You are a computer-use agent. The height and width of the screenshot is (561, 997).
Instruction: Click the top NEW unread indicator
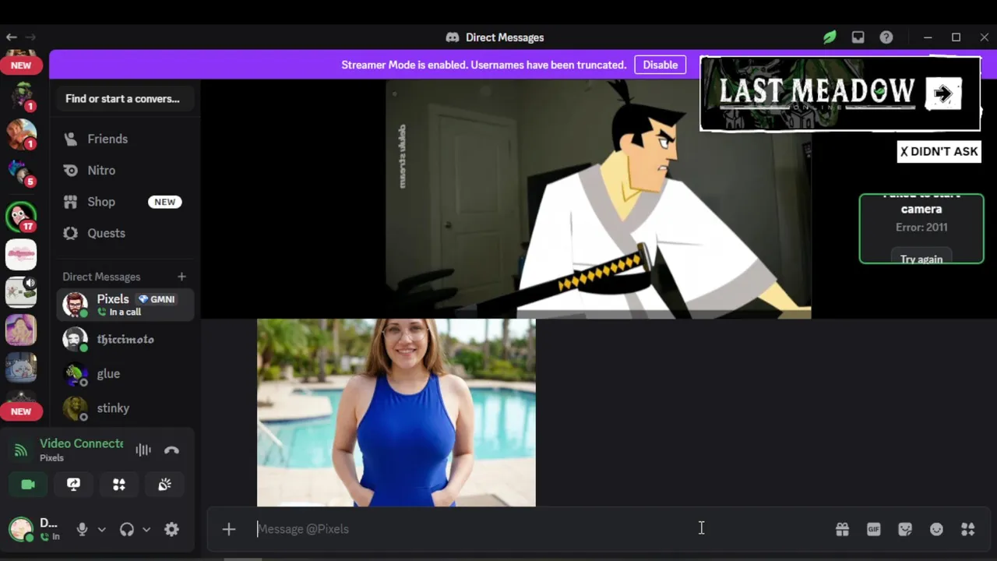tap(21, 65)
